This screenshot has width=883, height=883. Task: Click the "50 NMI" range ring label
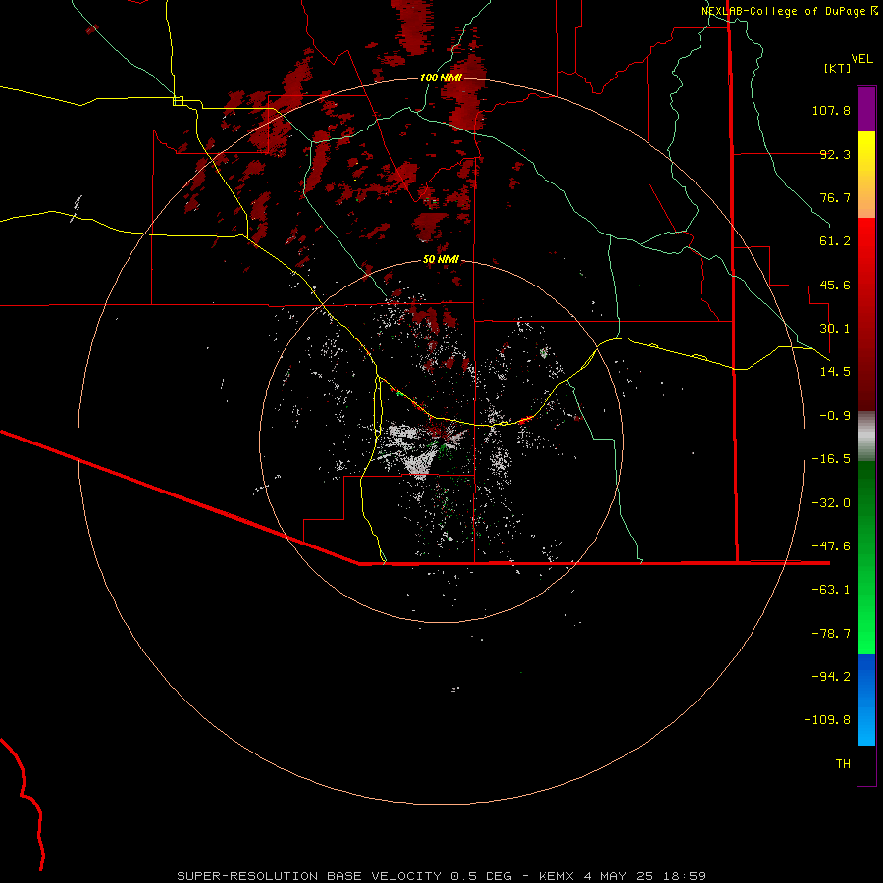pos(441,260)
